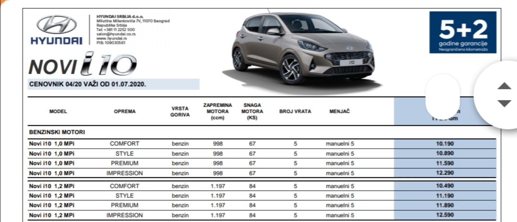This screenshot has height=222, width=517.
Task: Tap the scroll-up arrow on the scroll handle
Action: 504,86
